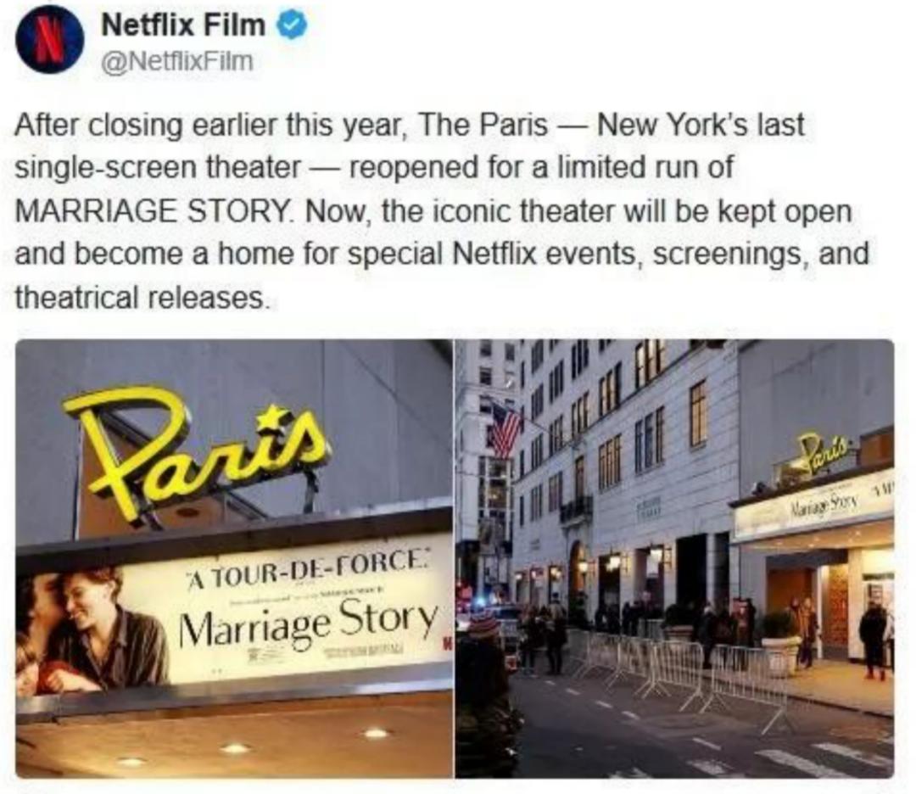This screenshot has height=794, width=916.
Task: Open the right street view photo
Action: pyautogui.click(x=675, y=558)
